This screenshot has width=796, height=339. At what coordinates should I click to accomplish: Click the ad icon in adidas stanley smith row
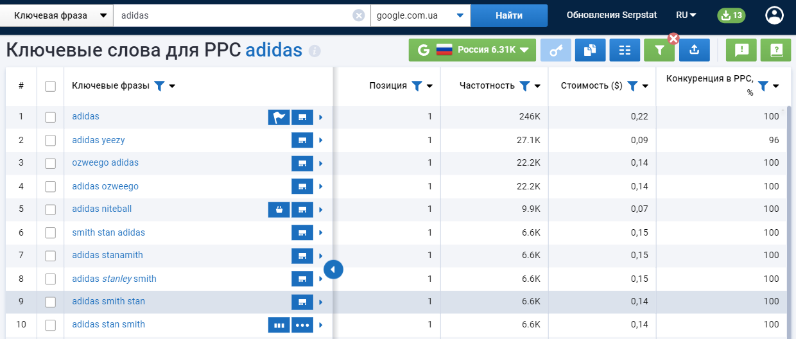click(302, 279)
